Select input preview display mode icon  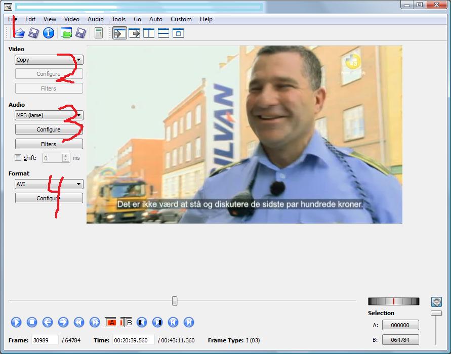(119, 33)
